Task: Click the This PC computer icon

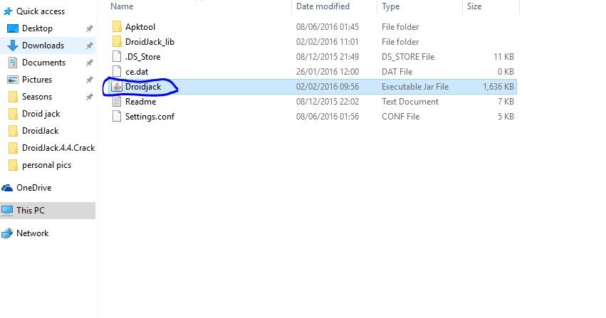Action: (x=7, y=211)
